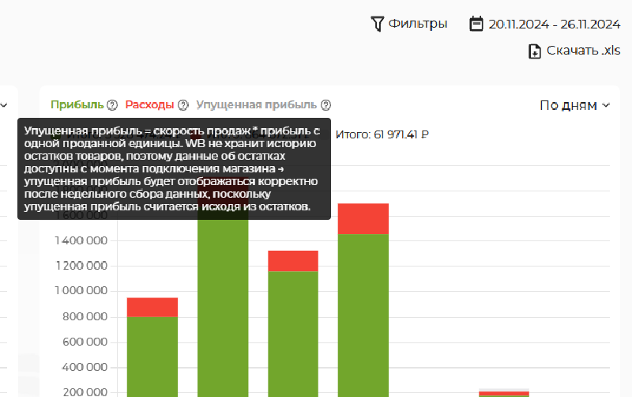Open help icon next to Расходы

[183, 105]
